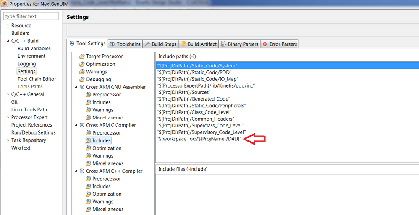Click the Debugging settings icon
The height and width of the screenshot is (215, 419).
coord(82,80)
